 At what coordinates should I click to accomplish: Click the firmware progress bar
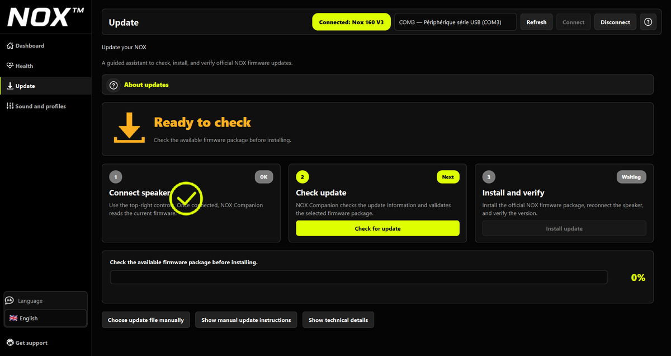coord(358,278)
